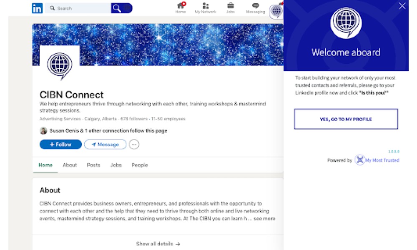The image size is (417, 250).
Task: Click the CIBN Connect company logo
Action: coord(60,65)
